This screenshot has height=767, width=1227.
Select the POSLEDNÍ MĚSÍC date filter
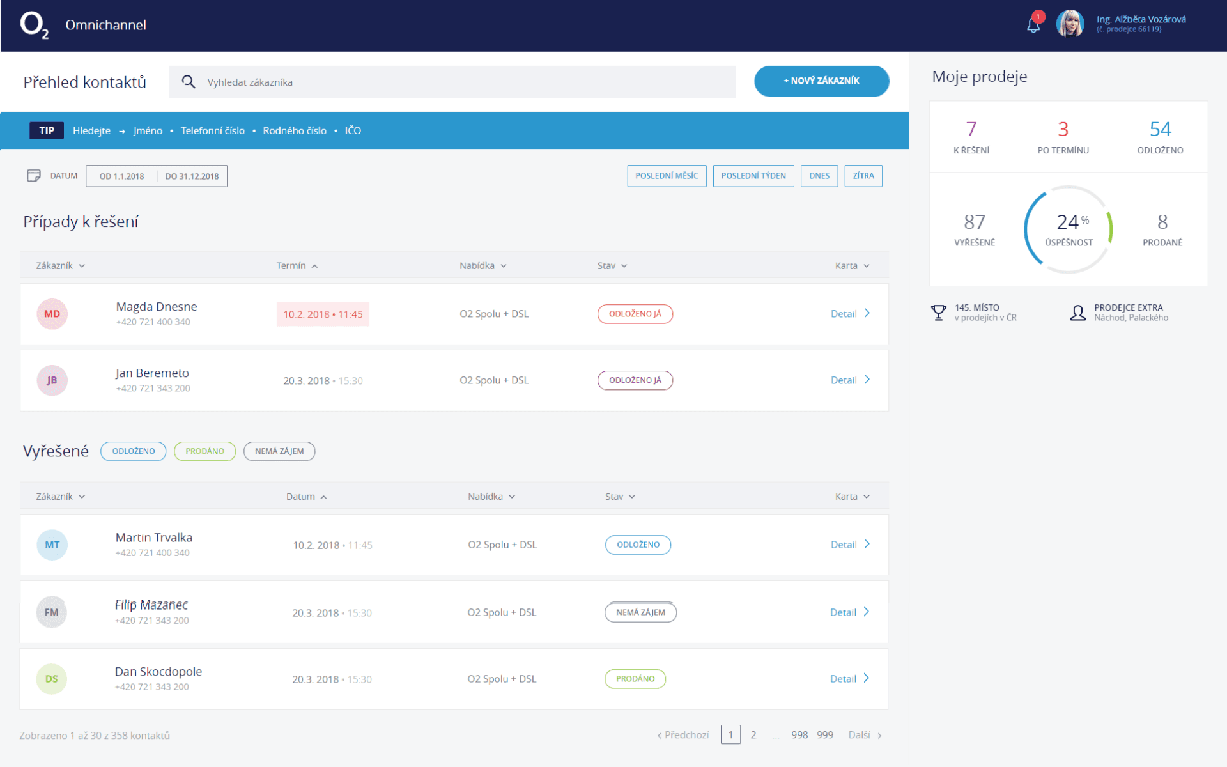pyautogui.click(x=667, y=176)
